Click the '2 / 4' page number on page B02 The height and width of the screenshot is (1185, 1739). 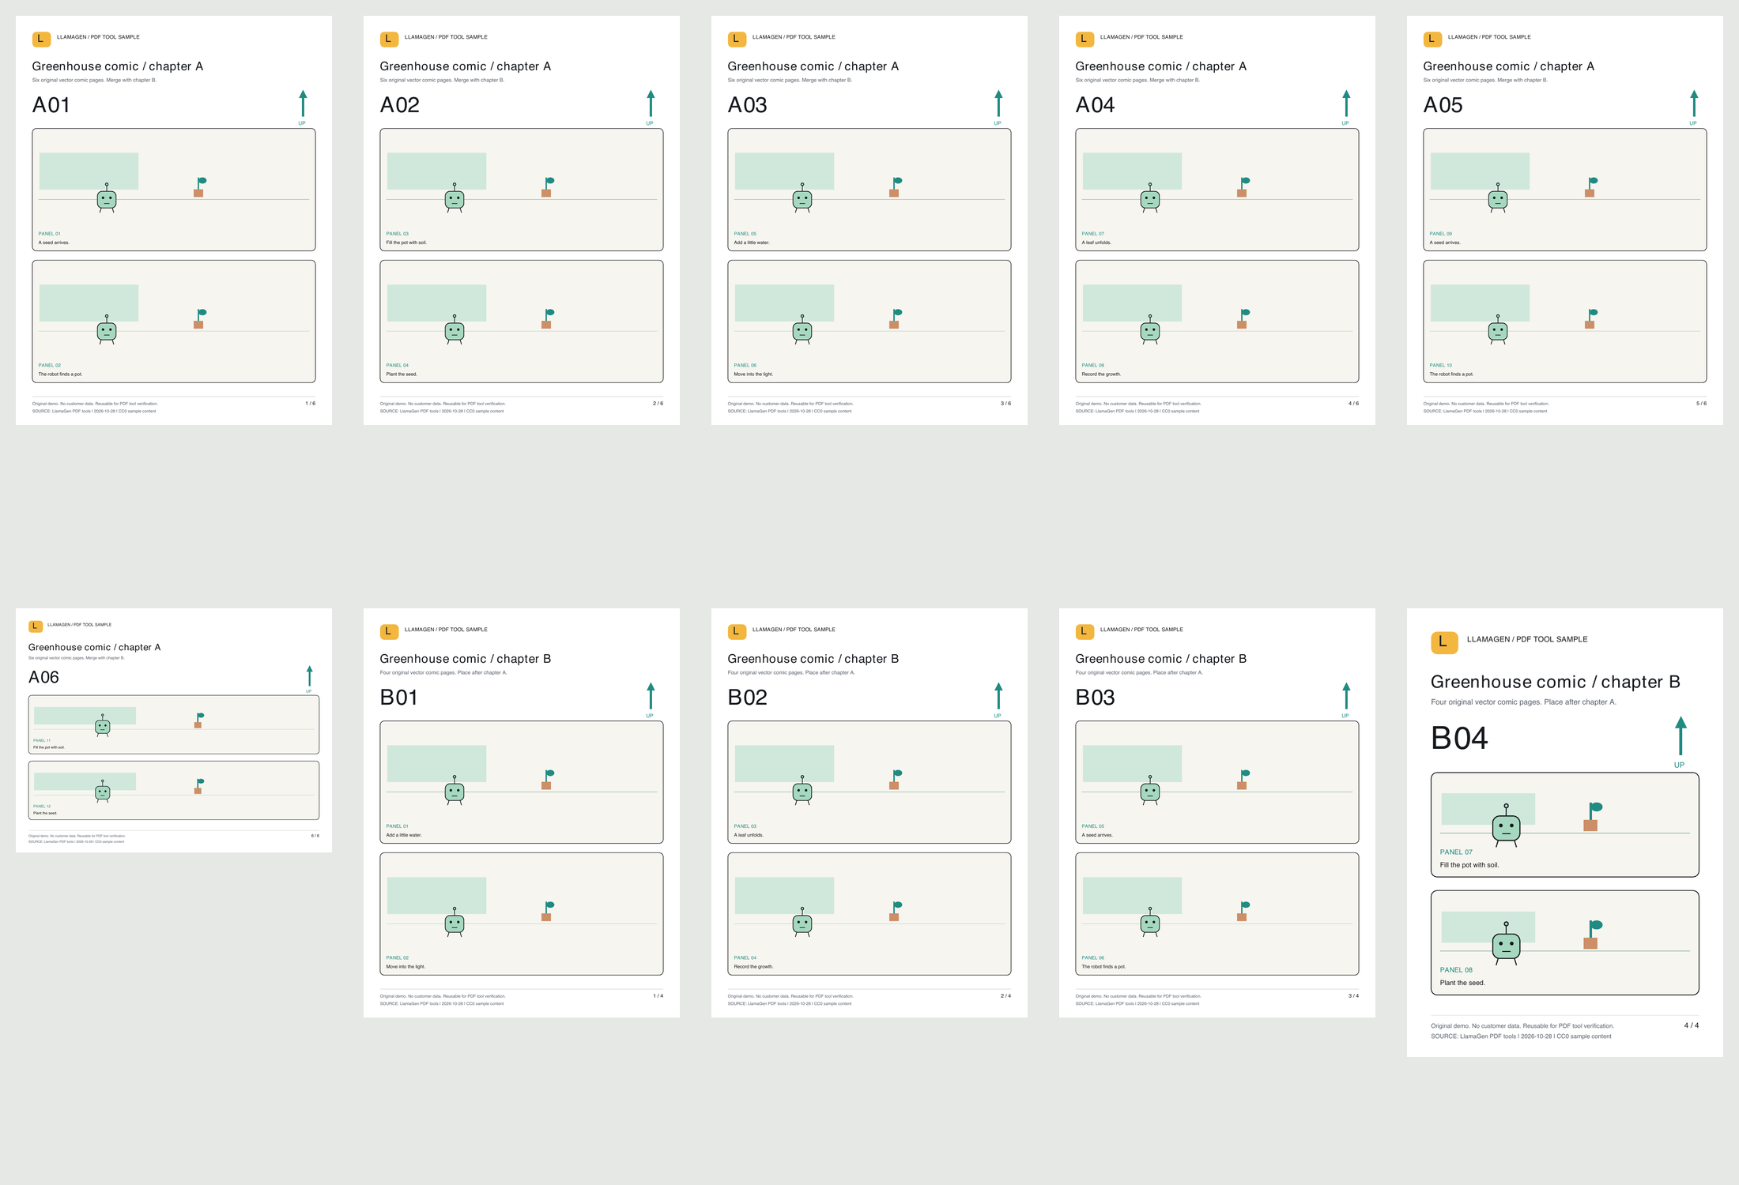pos(1006,996)
